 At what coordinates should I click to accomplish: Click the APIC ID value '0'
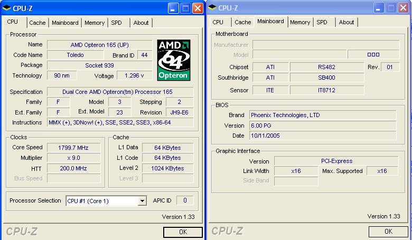[x=185, y=200]
